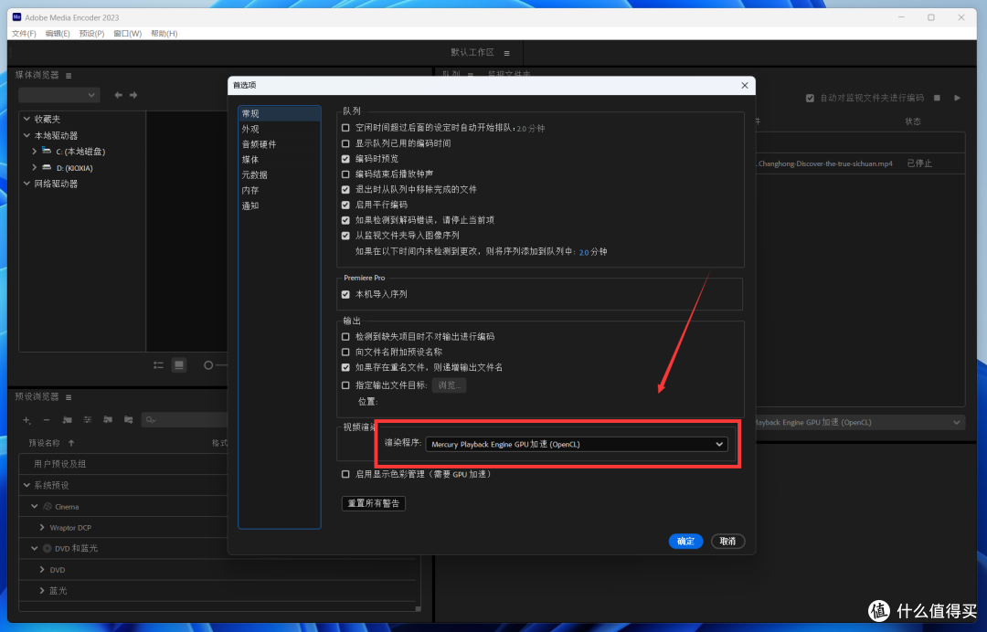This screenshot has width=987, height=632.
Task: Click the import presets icon
Action: [108, 419]
